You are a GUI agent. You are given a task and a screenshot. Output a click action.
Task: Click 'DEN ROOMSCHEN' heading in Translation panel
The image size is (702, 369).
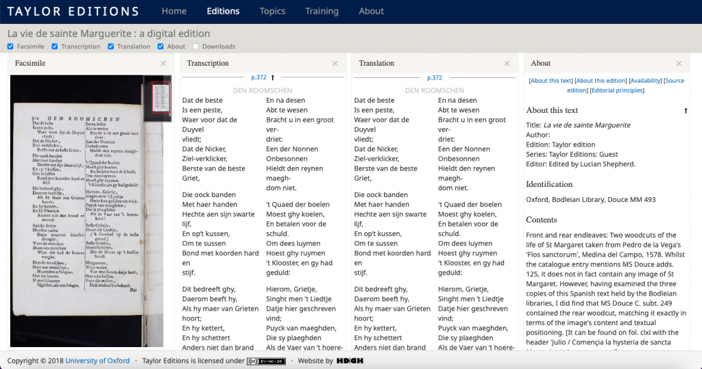(x=434, y=90)
